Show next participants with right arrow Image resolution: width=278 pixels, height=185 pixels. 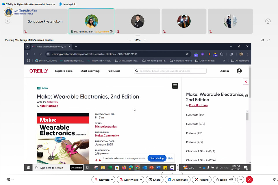coord(268,21)
